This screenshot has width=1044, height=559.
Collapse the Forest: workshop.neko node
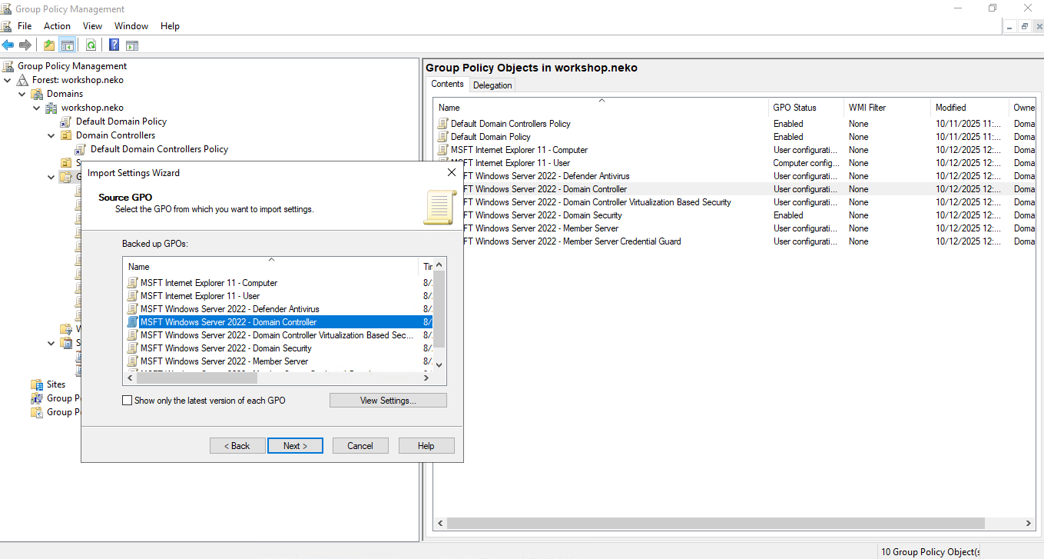coord(7,79)
